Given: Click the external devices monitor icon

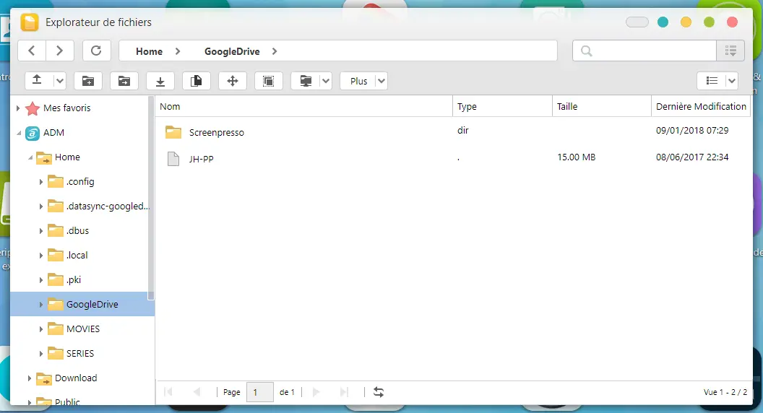Looking at the screenshot, I should 305,81.
